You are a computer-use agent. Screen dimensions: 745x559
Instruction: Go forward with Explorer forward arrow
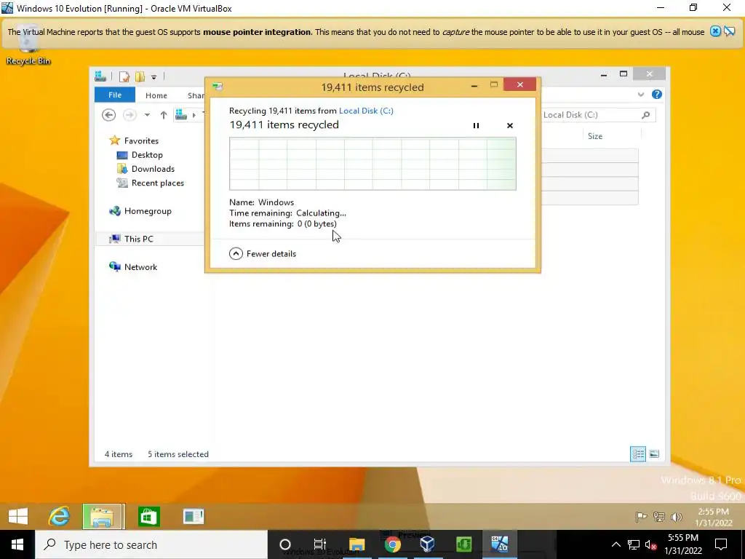pyautogui.click(x=130, y=115)
